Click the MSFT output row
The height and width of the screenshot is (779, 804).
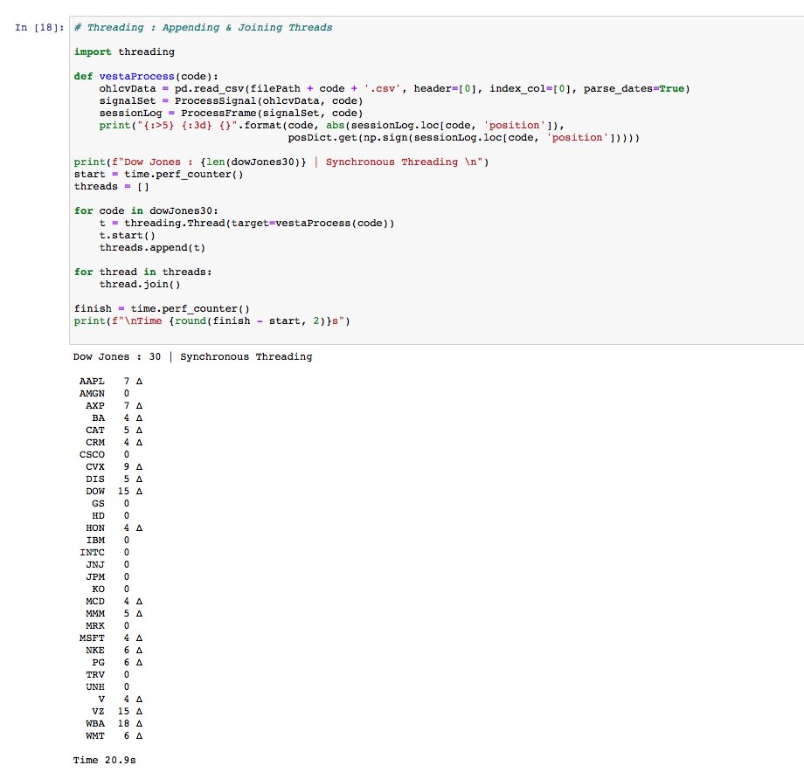111,638
